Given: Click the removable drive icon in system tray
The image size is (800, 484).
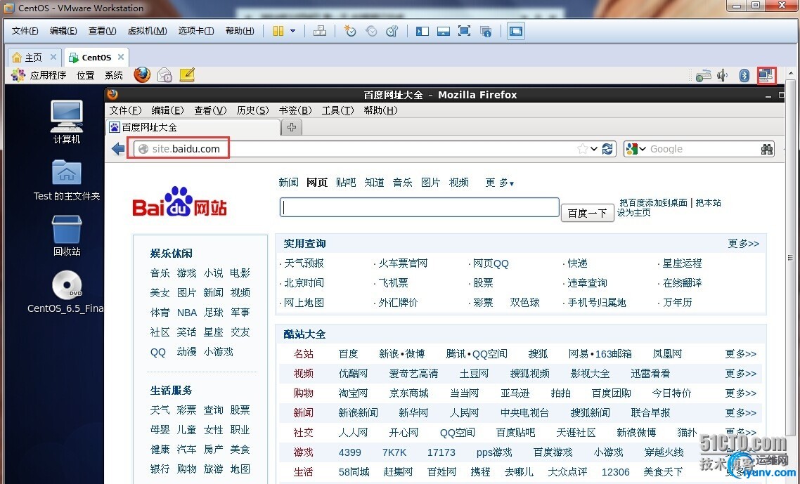Looking at the screenshot, I should [703, 75].
